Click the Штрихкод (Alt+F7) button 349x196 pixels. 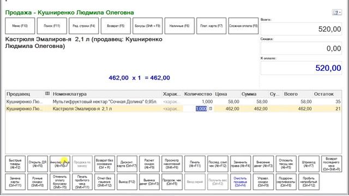pyautogui.click(x=309, y=164)
